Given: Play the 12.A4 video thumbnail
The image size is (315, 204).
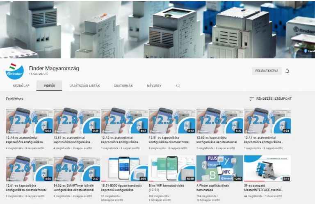Looking at the screenshot, I should pos(29,121).
